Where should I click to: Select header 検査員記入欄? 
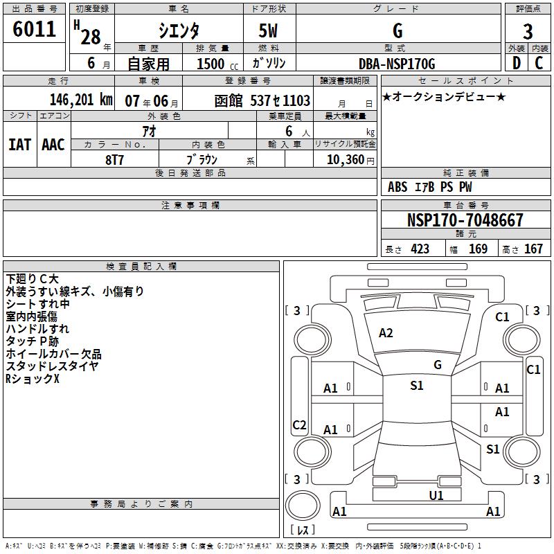click(x=141, y=267)
